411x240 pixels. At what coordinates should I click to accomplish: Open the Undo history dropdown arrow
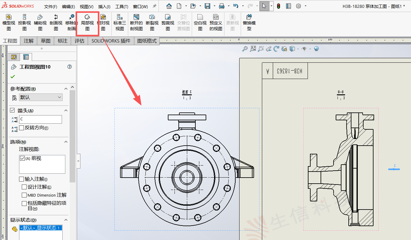click(x=243, y=6)
